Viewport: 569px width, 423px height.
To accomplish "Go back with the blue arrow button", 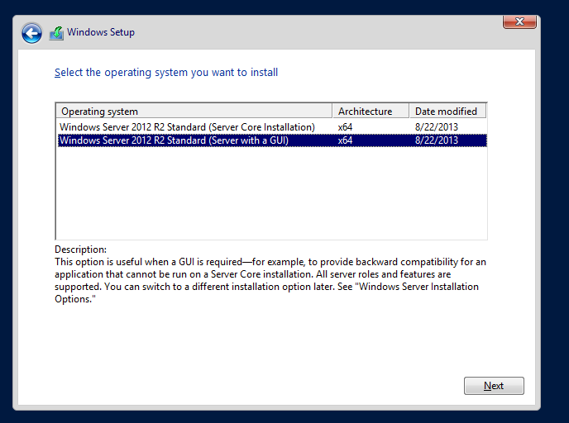I will (x=31, y=33).
